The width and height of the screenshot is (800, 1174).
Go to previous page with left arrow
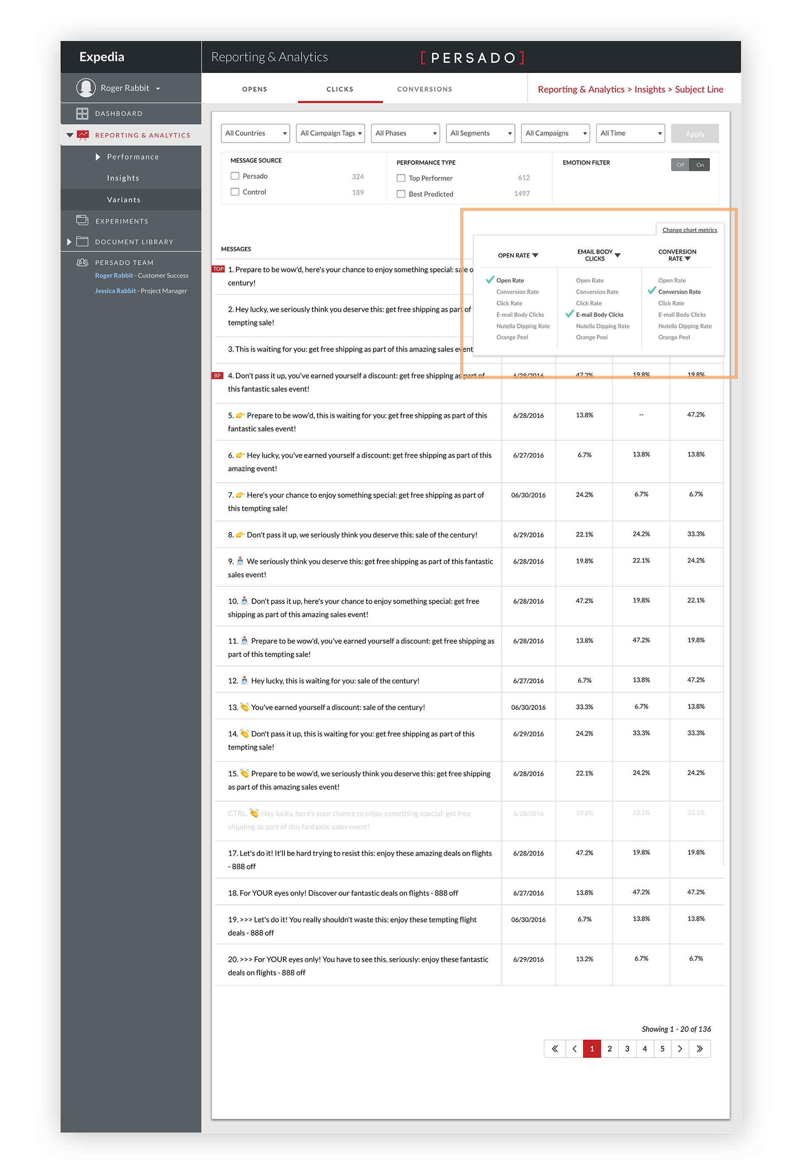[574, 1049]
